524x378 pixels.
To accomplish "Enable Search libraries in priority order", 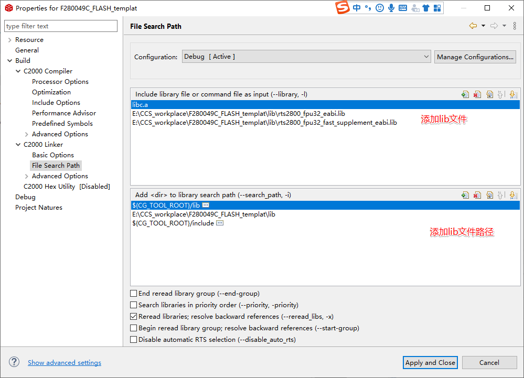I will tap(133, 305).
